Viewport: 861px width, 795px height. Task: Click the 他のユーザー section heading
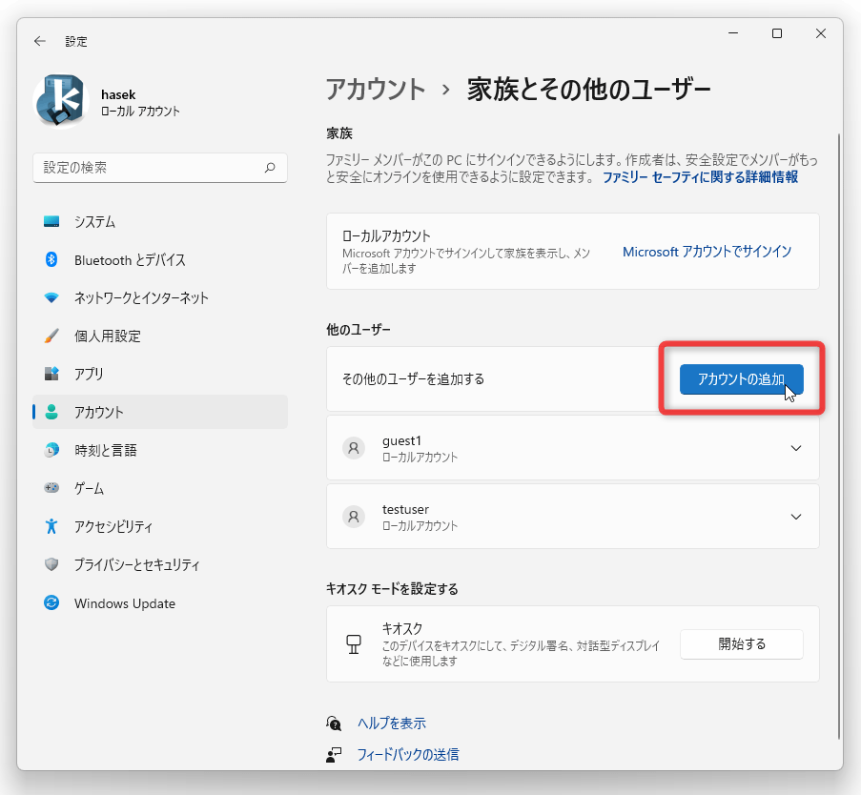(x=358, y=330)
